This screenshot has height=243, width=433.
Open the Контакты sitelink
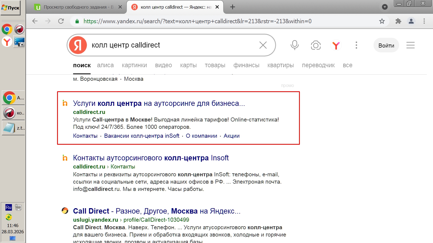tap(85, 136)
